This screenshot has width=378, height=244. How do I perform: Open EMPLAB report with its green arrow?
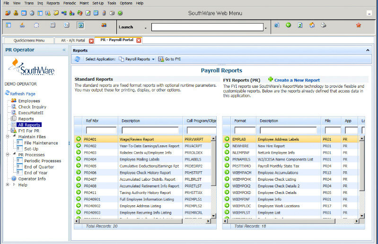(227, 139)
